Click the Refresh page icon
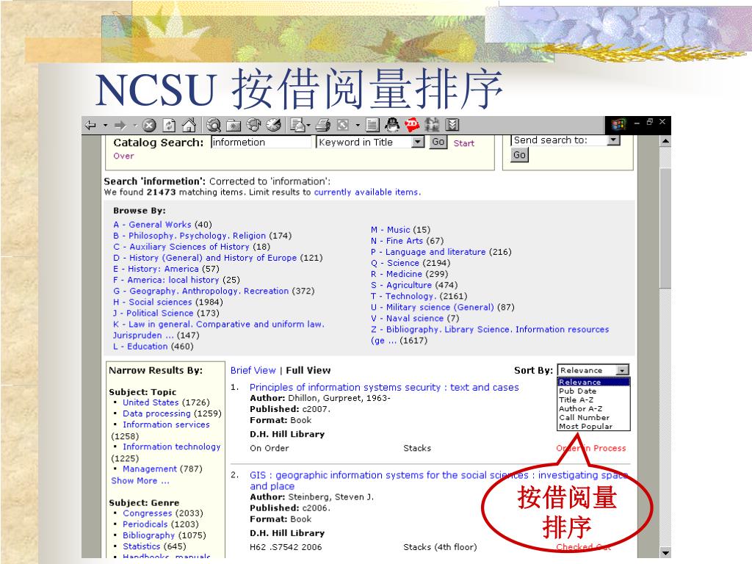The width and height of the screenshot is (752, 564). pos(170,125)
